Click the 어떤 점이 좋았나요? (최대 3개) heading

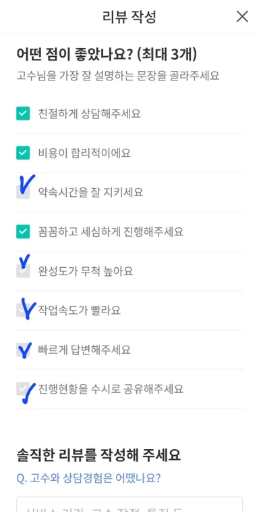coord(107,55)
